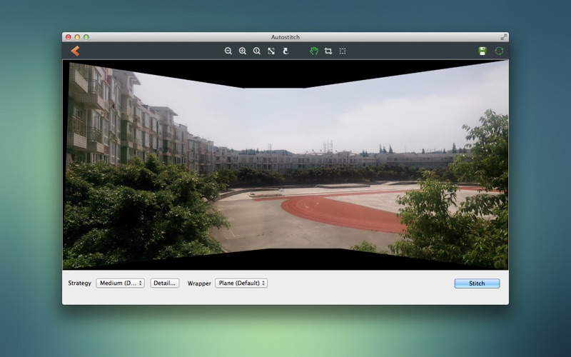This screenshot has height=357, width=571.
Task: Choose the dotted selection tool
Action: click(343, 51)
